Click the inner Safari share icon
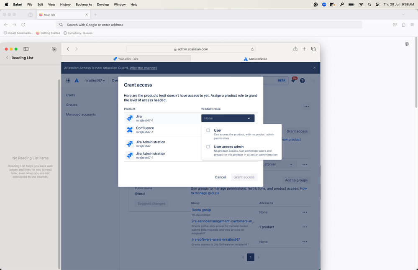The image size is (418, 270). [x=295, y=49]
